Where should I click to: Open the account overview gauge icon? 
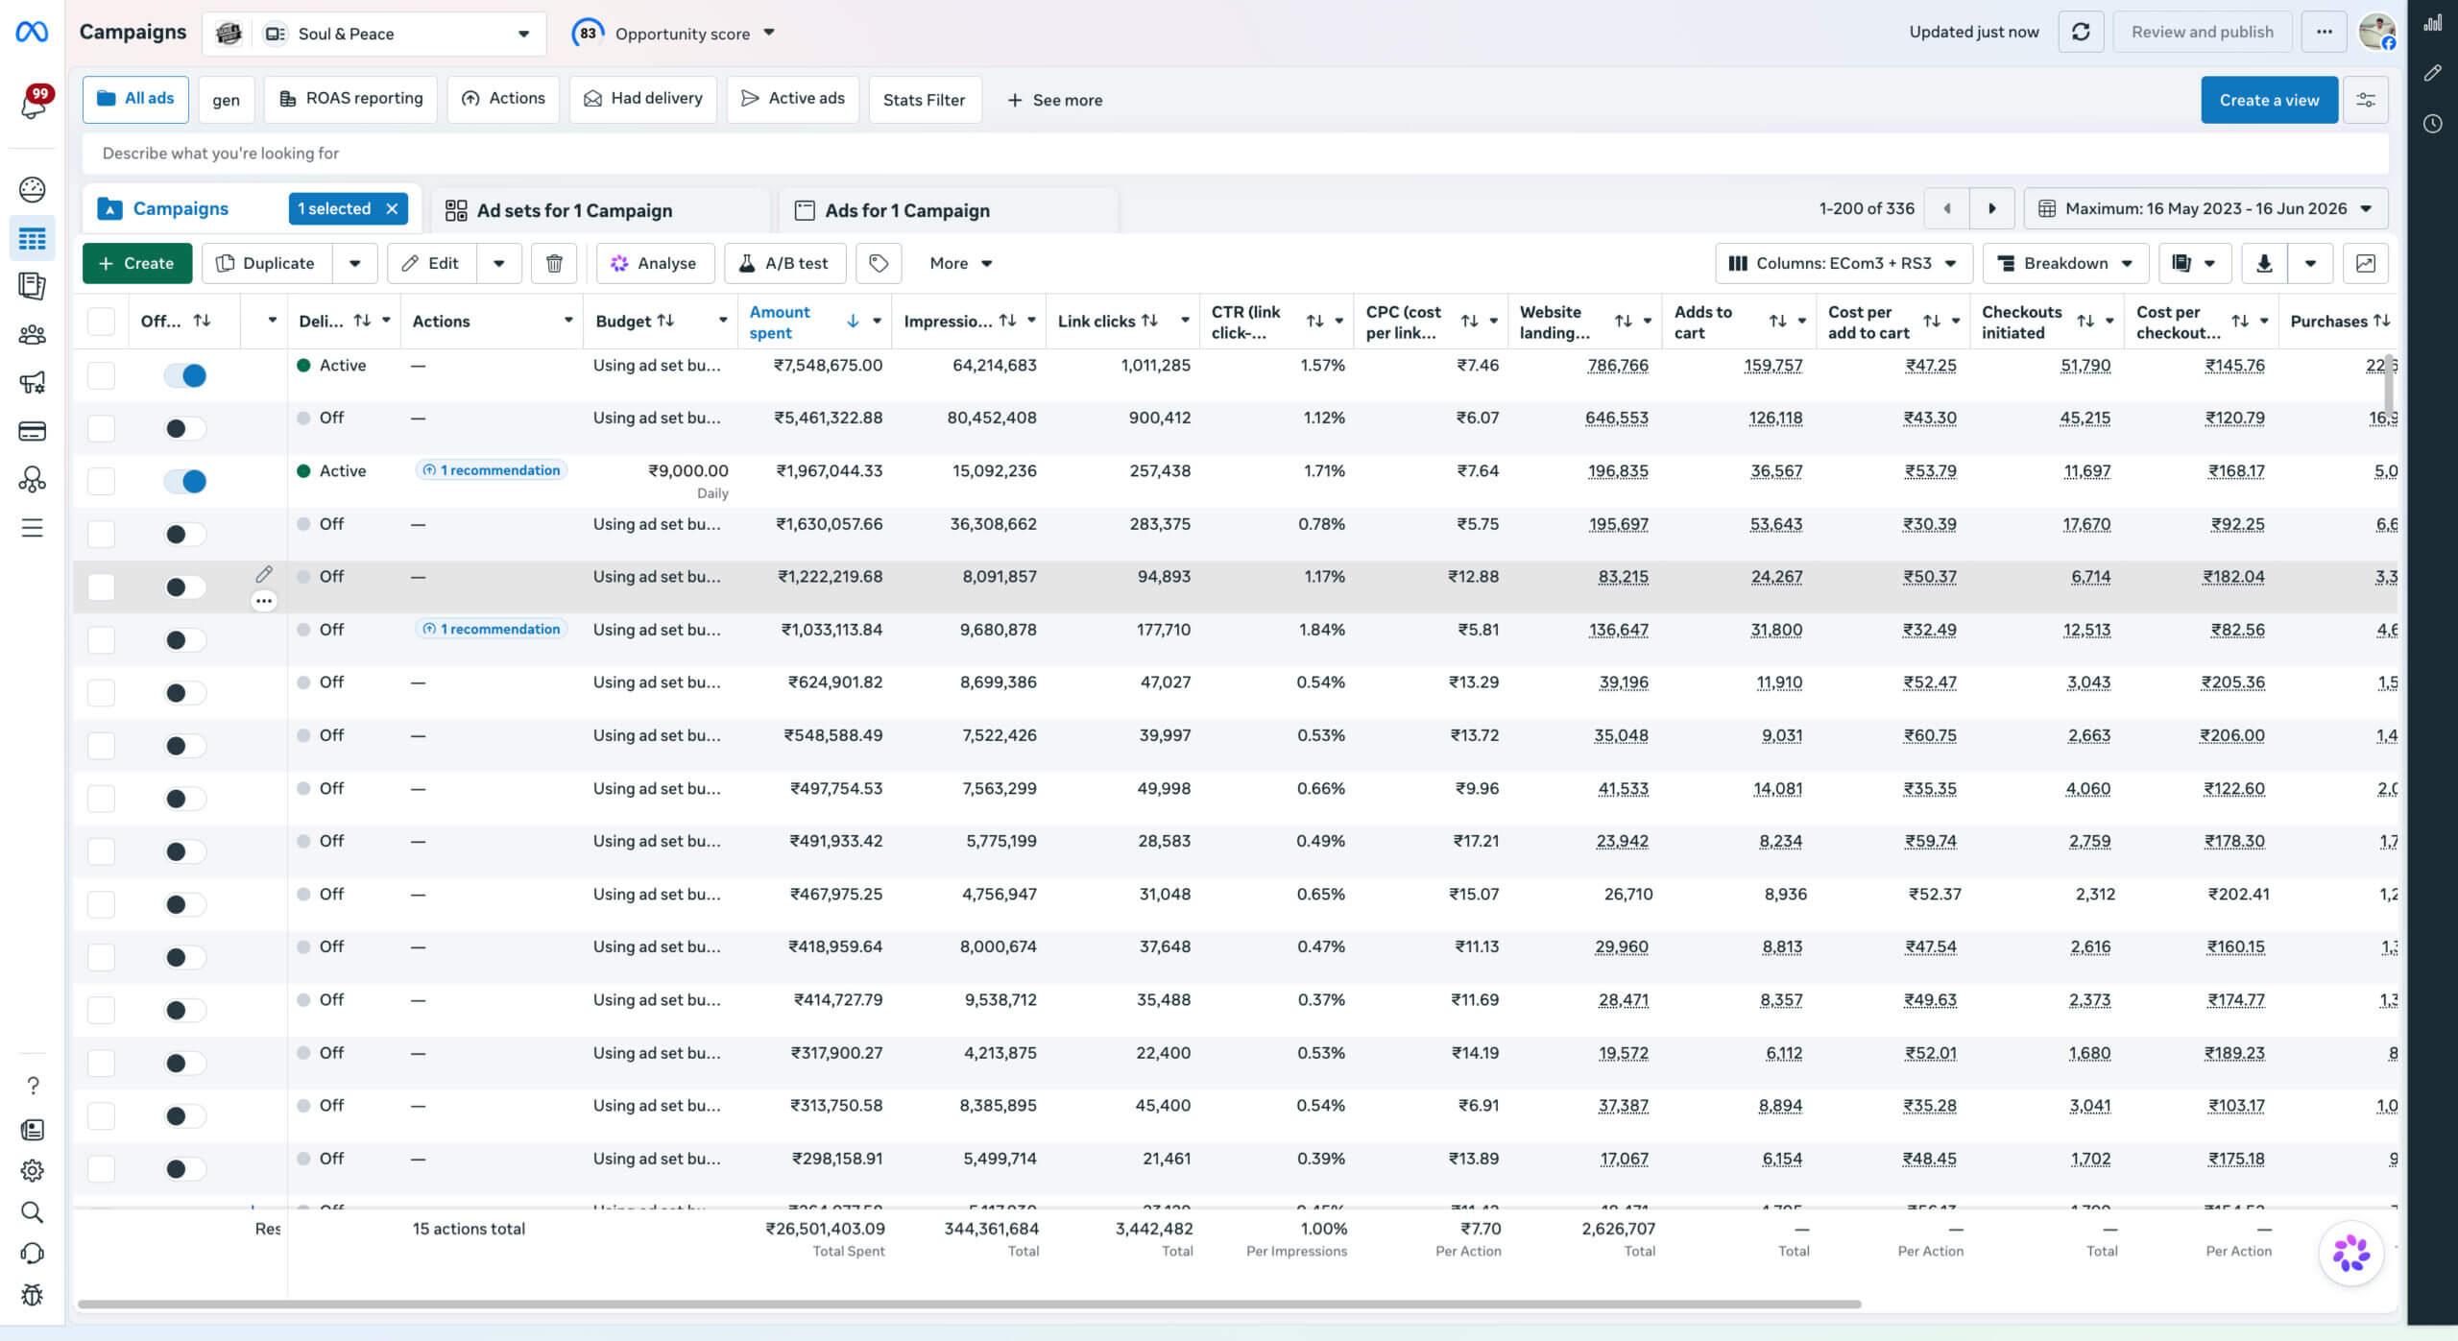point(32,189)
